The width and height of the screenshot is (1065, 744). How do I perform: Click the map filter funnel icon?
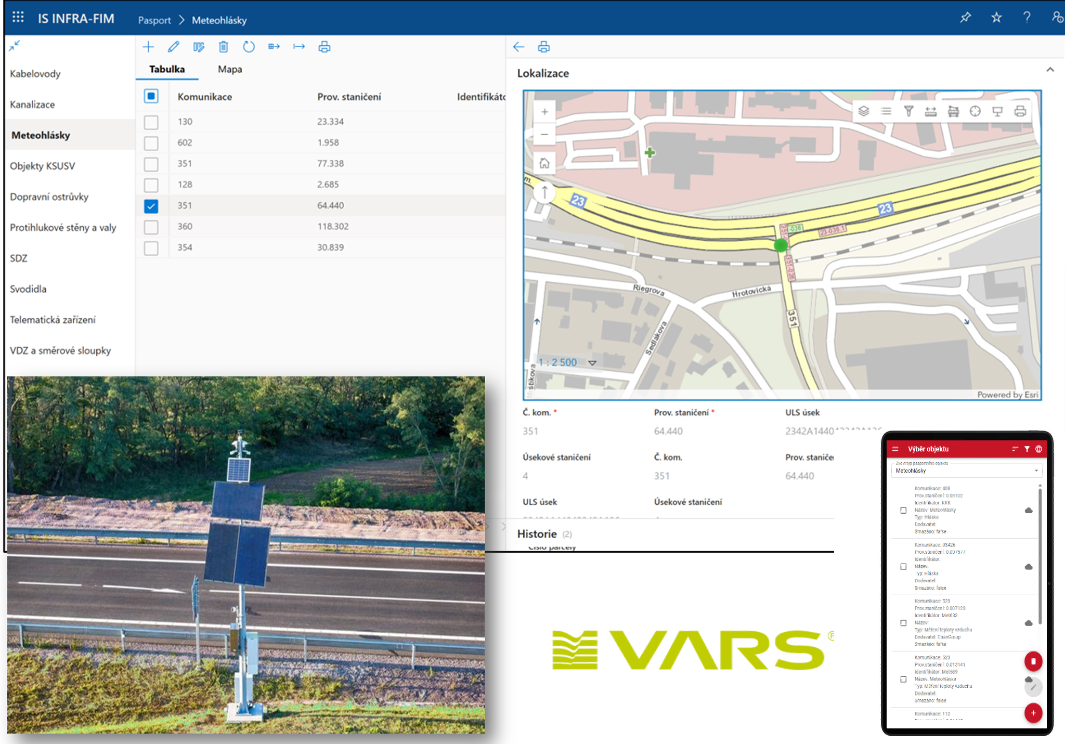point(908,111)
